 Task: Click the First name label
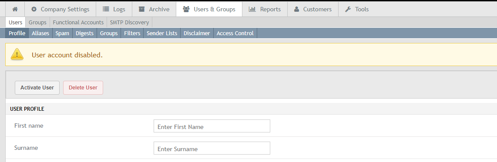[29, 126]
